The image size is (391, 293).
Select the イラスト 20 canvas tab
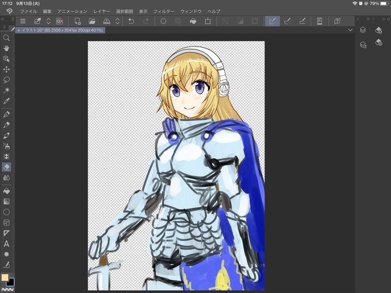[x=60, y=30]
